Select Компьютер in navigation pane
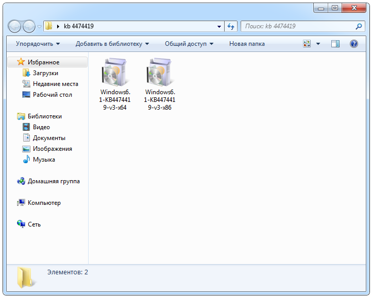372x297 pixels. coord(44,203)
